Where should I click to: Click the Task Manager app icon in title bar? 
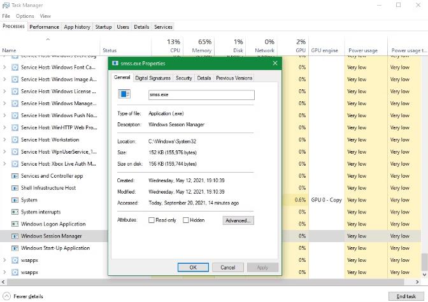6,5
